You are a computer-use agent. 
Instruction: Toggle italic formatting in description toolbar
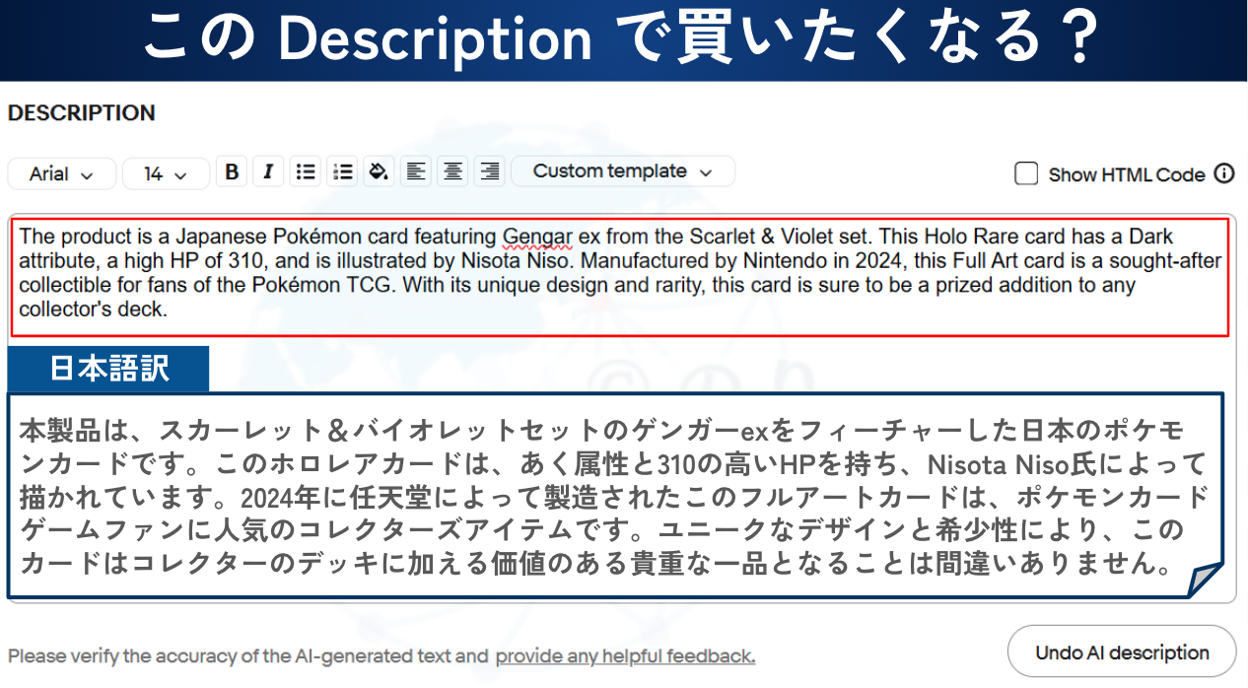pyautogui.click(x=268, y=172)
